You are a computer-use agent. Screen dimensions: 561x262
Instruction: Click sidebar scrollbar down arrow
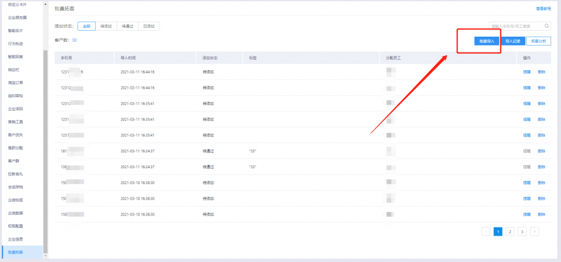tap(45, 255)
